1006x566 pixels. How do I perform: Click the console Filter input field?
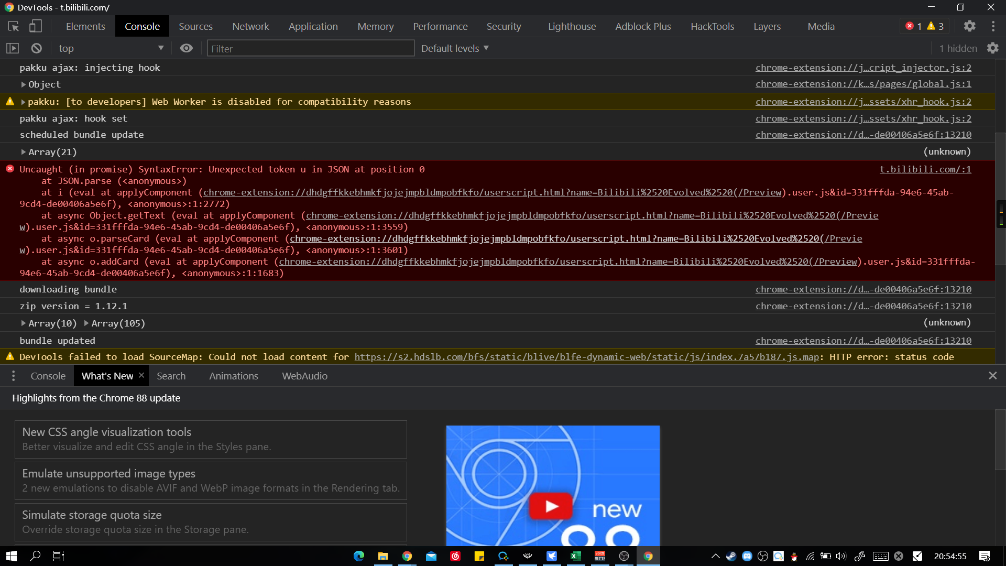pos(310,48)
